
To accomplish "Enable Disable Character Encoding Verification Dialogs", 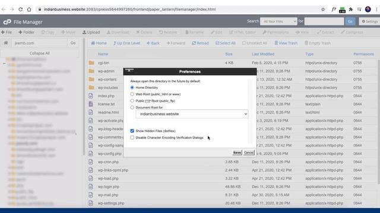I will tap(132, 138).
